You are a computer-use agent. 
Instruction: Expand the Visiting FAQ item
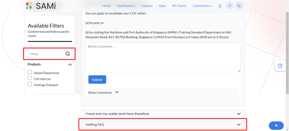[163, 125]
